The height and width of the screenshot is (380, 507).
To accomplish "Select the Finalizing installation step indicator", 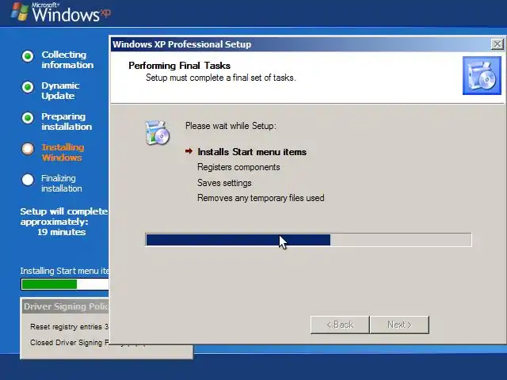I will click(x=28, y=180).
